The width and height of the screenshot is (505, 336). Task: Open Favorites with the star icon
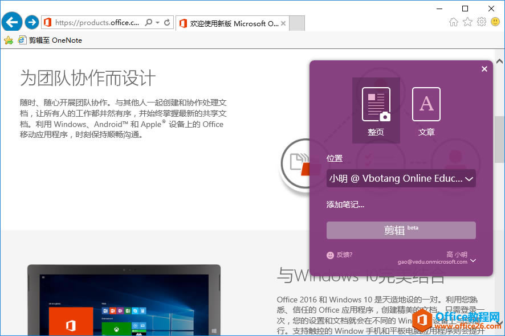[x=467, y=22]
